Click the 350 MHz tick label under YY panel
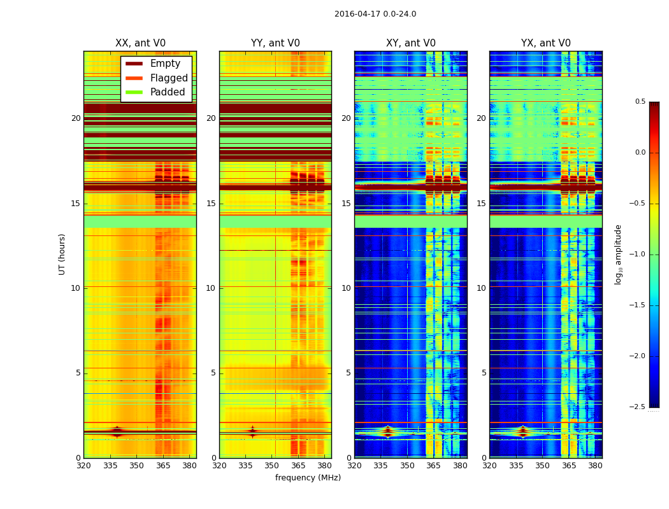Viewport: 669px width, 509px height. 271,466
